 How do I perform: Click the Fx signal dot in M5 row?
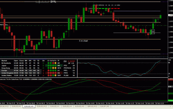(55, 66)
